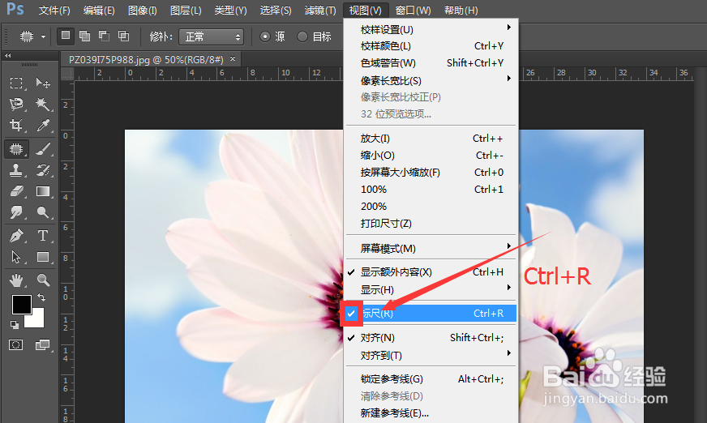Screen dimensions: 707x423
Task: Select the History Brush tool
Action: coord(43,170)
